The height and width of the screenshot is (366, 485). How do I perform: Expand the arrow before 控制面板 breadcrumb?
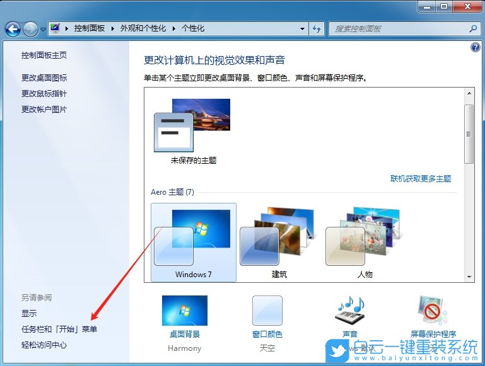point(66,29)
